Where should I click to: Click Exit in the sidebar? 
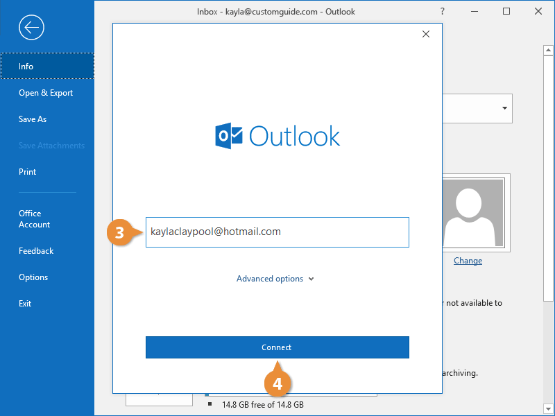(x=25, y=304)
